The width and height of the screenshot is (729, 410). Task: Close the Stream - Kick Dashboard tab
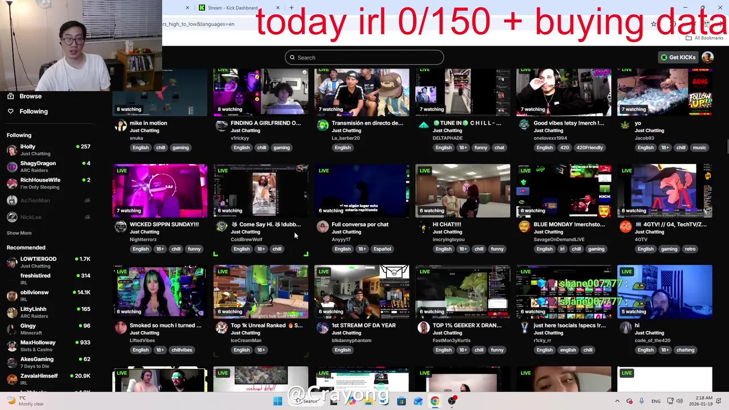[277, 8]
